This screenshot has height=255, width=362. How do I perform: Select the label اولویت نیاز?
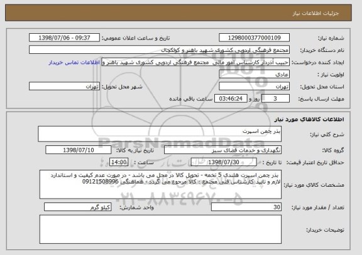[x=331, y=75]
